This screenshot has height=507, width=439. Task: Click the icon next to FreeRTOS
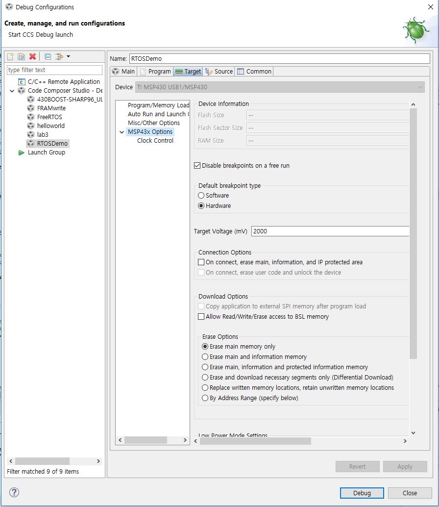pos(31,117)
